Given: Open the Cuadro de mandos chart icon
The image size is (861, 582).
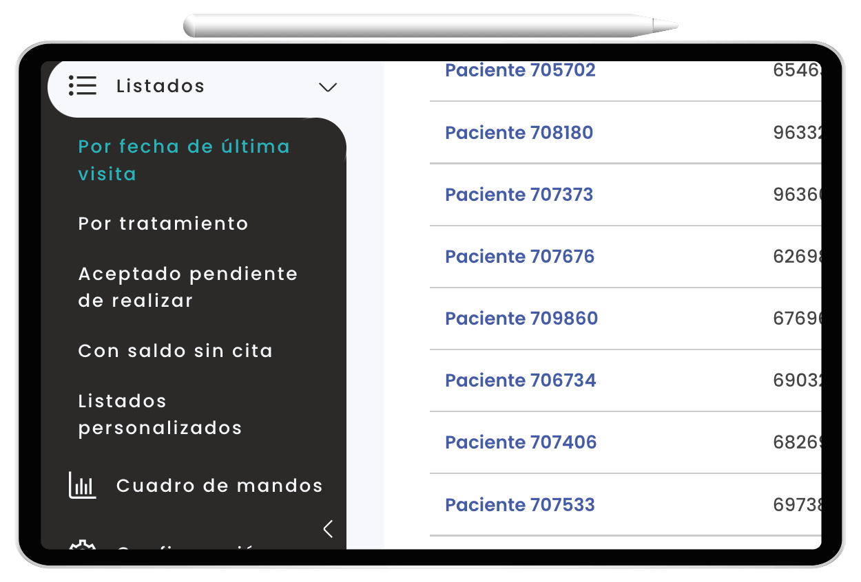Looking at the screenshot, I should pos(83,485).
